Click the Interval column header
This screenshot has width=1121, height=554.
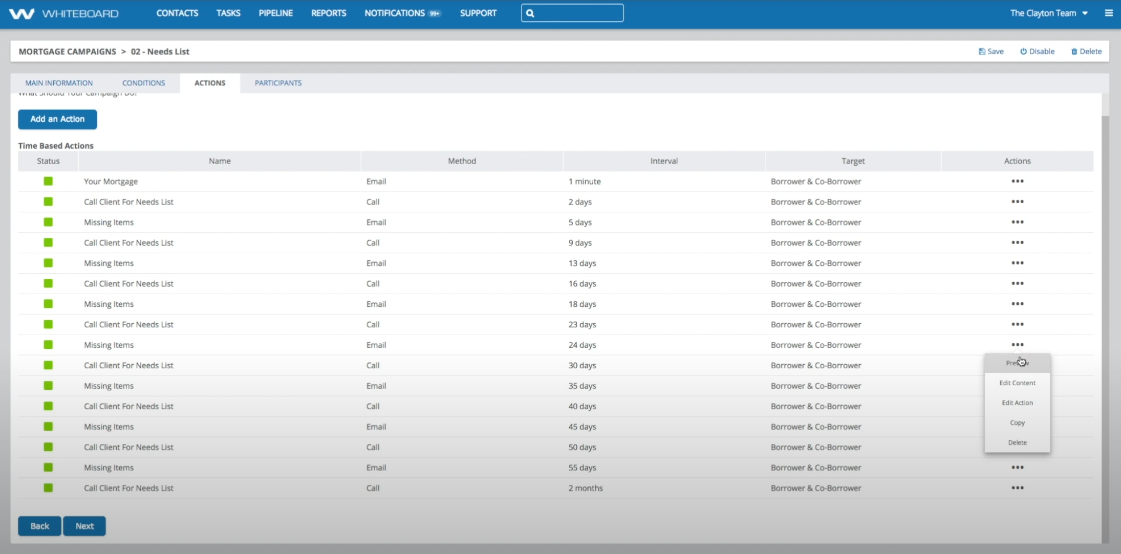coord(664,161)
